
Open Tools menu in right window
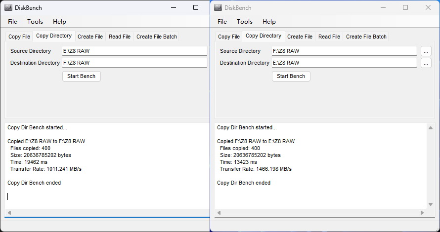pos(244,22)
